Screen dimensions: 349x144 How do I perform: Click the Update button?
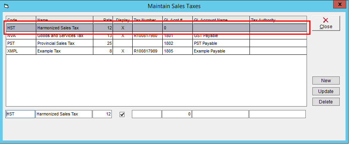click(326, 91)
